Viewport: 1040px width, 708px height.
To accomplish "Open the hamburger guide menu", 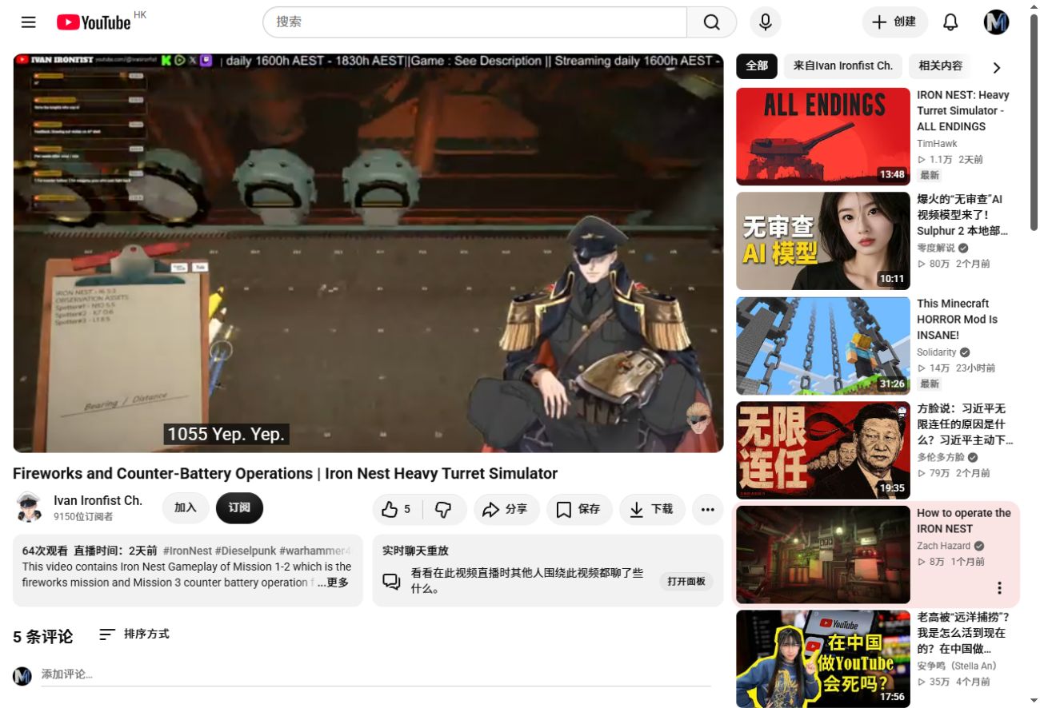I will pos(29,22).
